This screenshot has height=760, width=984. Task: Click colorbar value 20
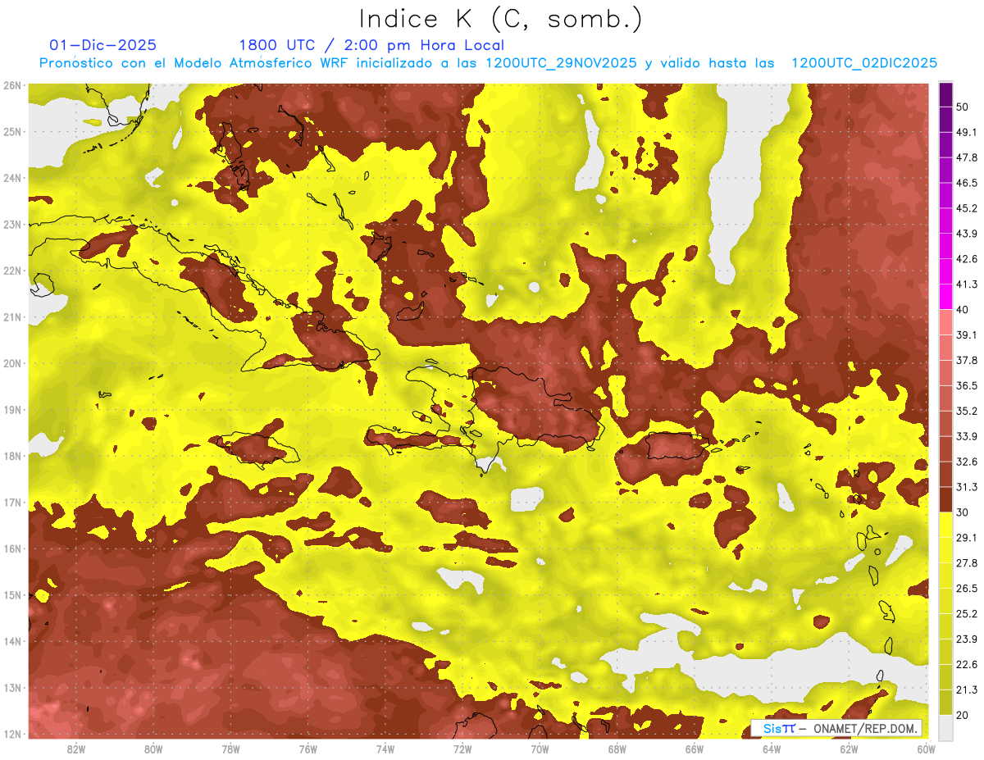tap(962, 716)
